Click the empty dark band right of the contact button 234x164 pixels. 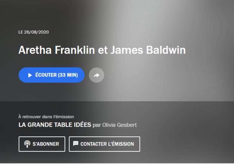(186, 144)
